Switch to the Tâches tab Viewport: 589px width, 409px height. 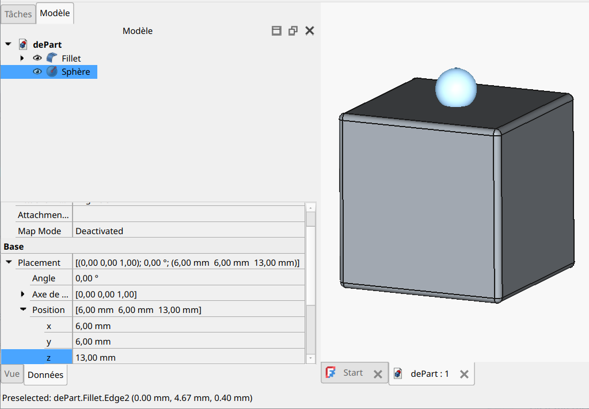pyautogui.click(x=18, y=14)
